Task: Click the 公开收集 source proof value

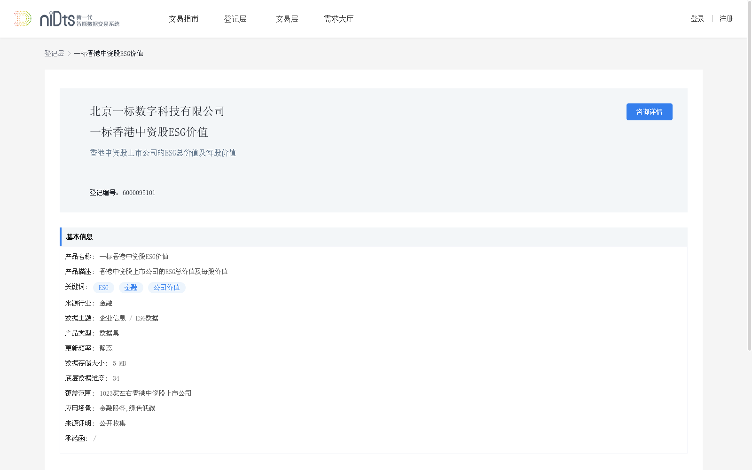Action: point(112,423)
